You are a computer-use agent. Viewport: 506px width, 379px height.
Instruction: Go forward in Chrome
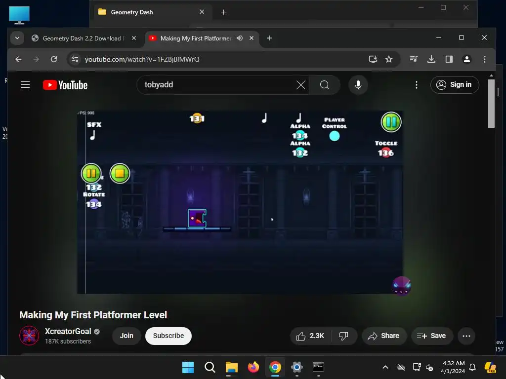36,59
